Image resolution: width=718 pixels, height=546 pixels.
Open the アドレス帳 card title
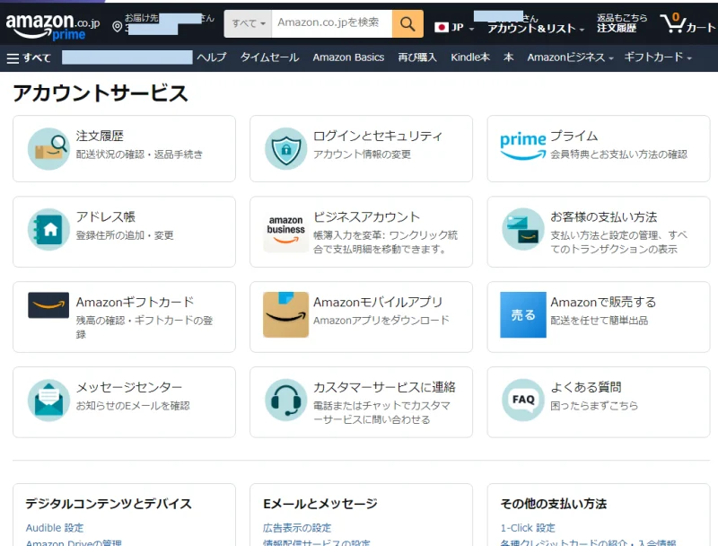pyautogui.click(x=106, y=216)
